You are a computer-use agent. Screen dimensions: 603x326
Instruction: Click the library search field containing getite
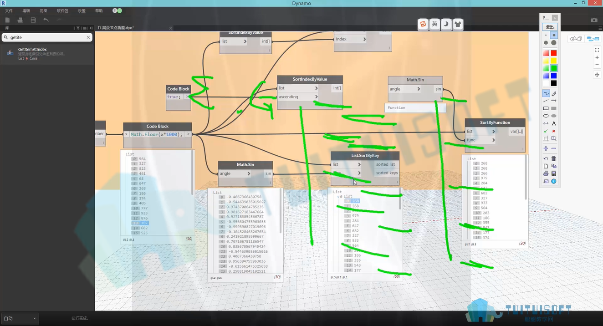47,37
